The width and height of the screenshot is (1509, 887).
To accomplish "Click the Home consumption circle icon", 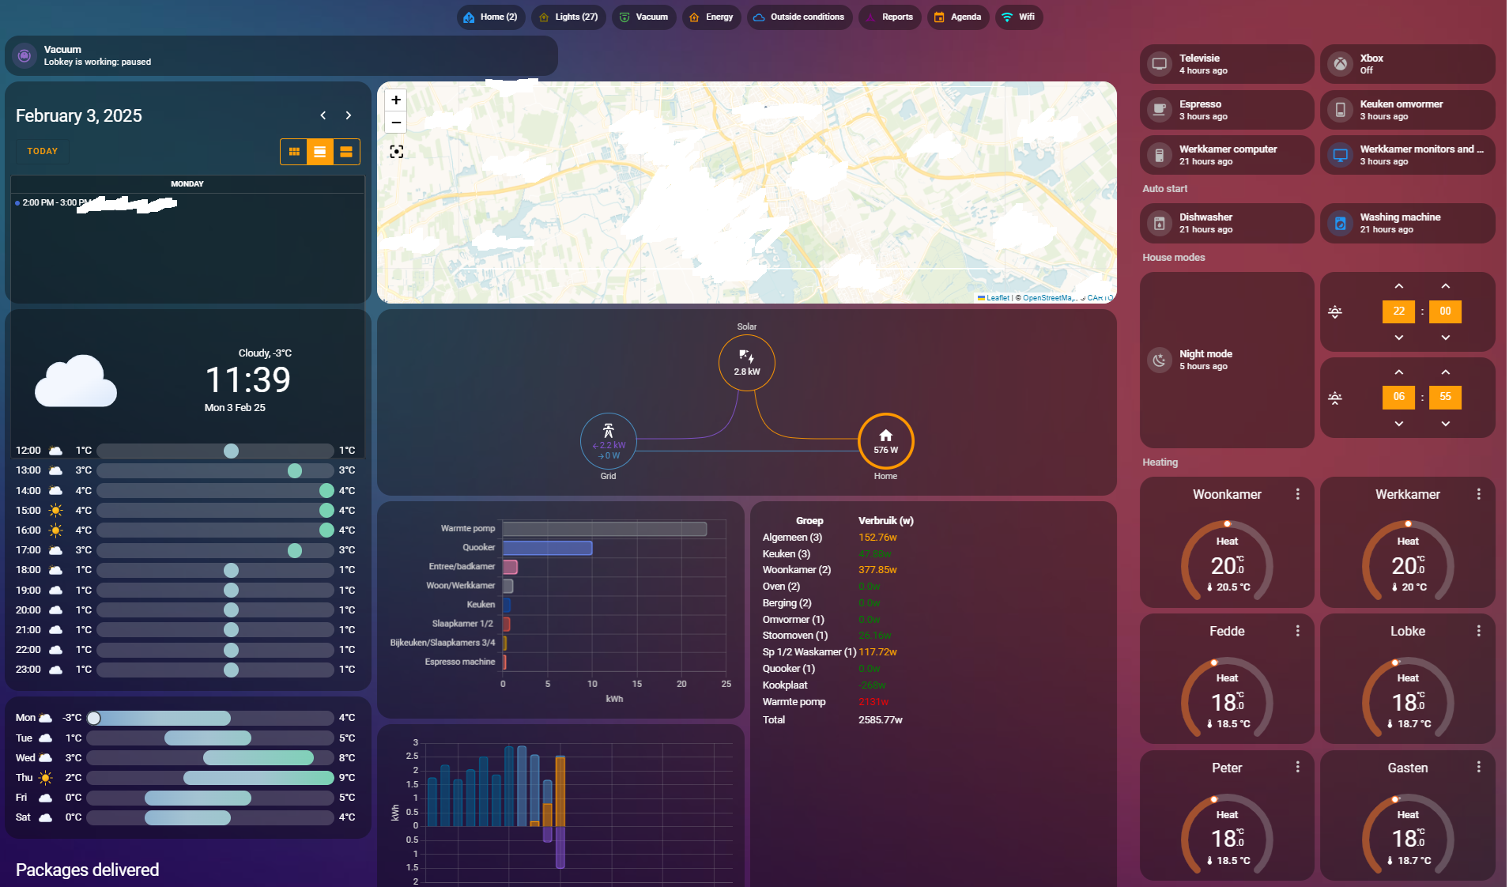I will [885, 441].
